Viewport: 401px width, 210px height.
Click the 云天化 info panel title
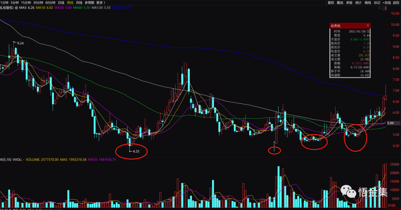click(336, 26)
